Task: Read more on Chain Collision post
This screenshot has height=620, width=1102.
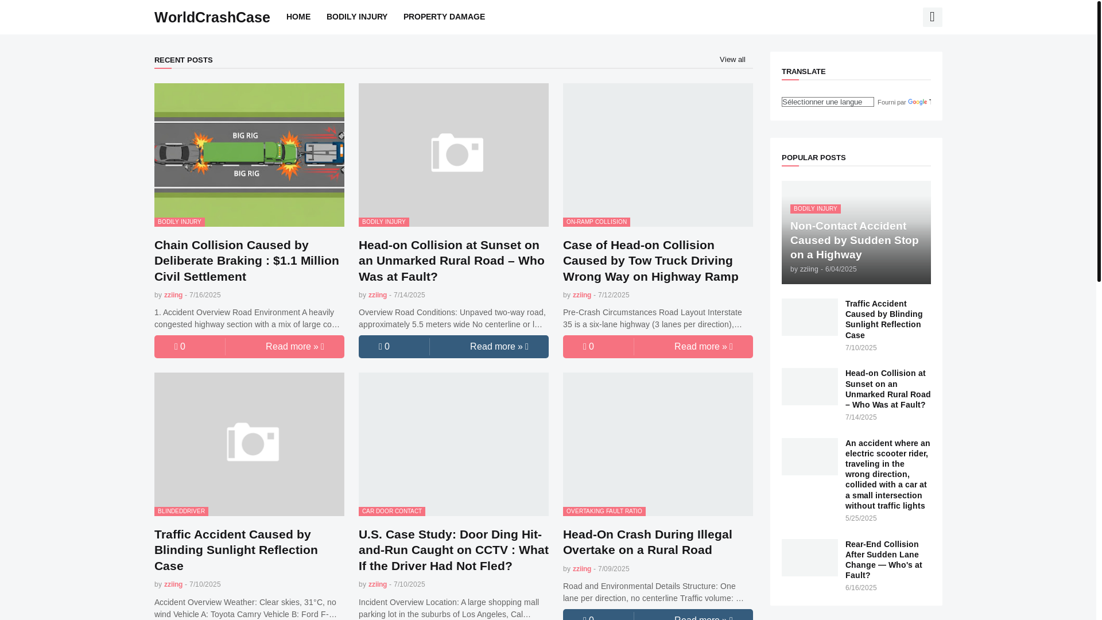Action: (x=294, y=347)
